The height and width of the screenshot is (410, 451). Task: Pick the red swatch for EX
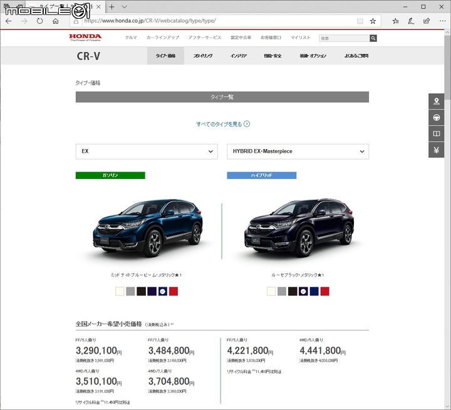[174, 291]
